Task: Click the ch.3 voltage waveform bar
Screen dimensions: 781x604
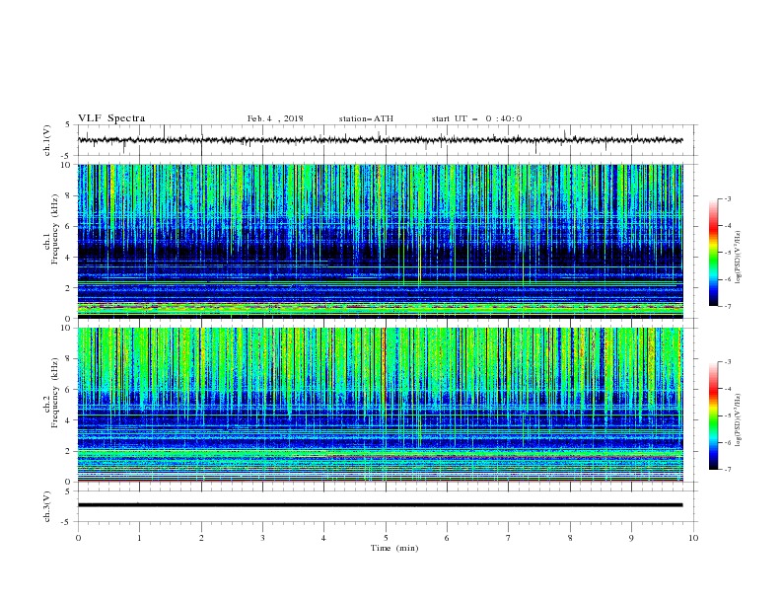Action: 380,505
